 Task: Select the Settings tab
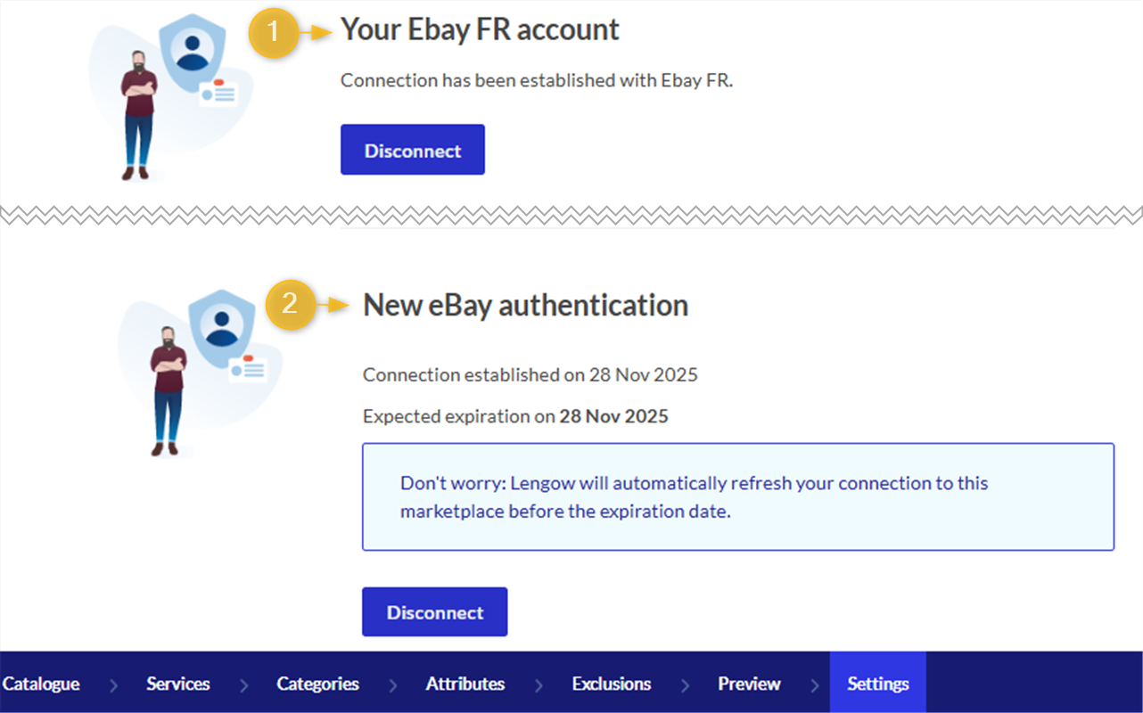click(877, 684)
